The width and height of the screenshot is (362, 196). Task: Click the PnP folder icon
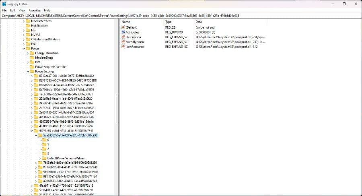[x=28, y=44]
